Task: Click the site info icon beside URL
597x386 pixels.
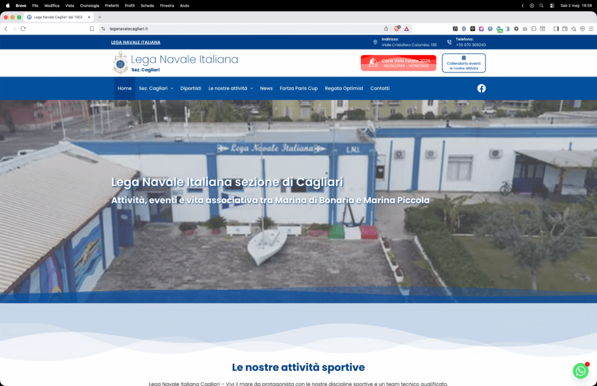Action: point(103,29)
